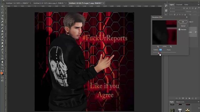Screen dimensions: 200x112
Task: Create new fill or adjustment layer
Action: pyautogui.click(x=186, y=98)
